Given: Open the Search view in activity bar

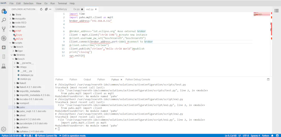Looking at the screenshot, I should pos(4,20).
